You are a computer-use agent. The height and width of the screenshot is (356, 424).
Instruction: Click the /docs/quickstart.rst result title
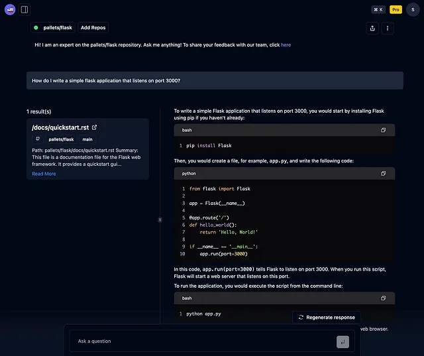coord(60,127)
